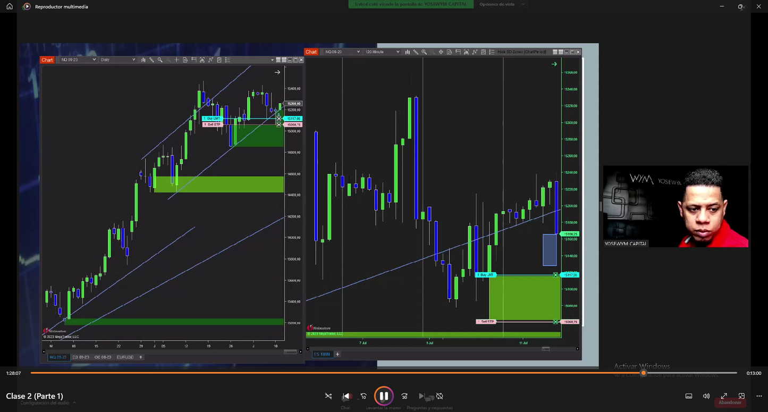The image size is (768, 412).
Task: Expand Daily chart window options arrow
Action: [272, 60]
